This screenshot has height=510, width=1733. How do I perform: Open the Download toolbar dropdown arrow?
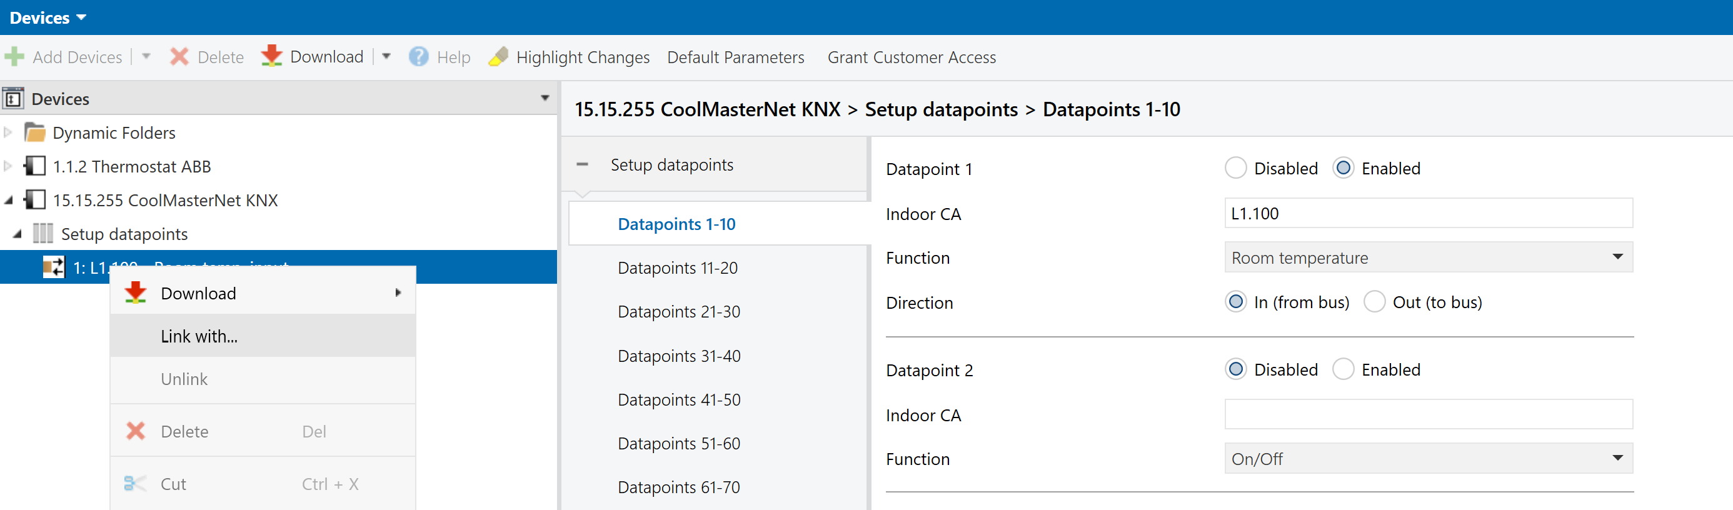tap(386, 56)
